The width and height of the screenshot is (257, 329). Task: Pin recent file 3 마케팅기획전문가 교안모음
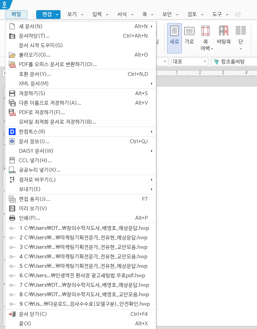[x=13, y=247]
